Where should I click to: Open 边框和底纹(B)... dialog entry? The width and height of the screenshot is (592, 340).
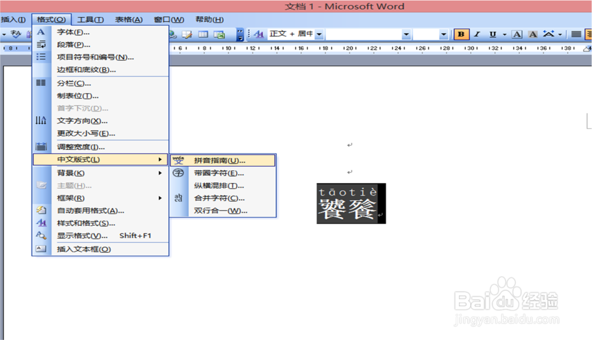[x=101, y=69]
